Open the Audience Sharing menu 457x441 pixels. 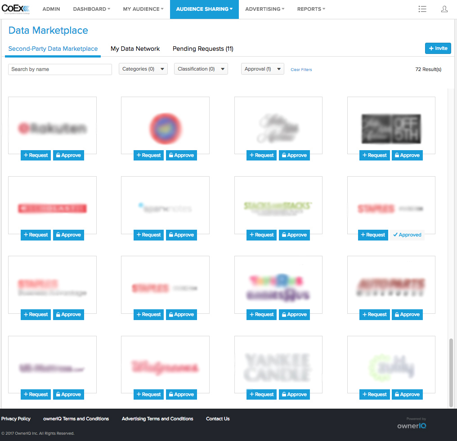[x=204, y=9]
